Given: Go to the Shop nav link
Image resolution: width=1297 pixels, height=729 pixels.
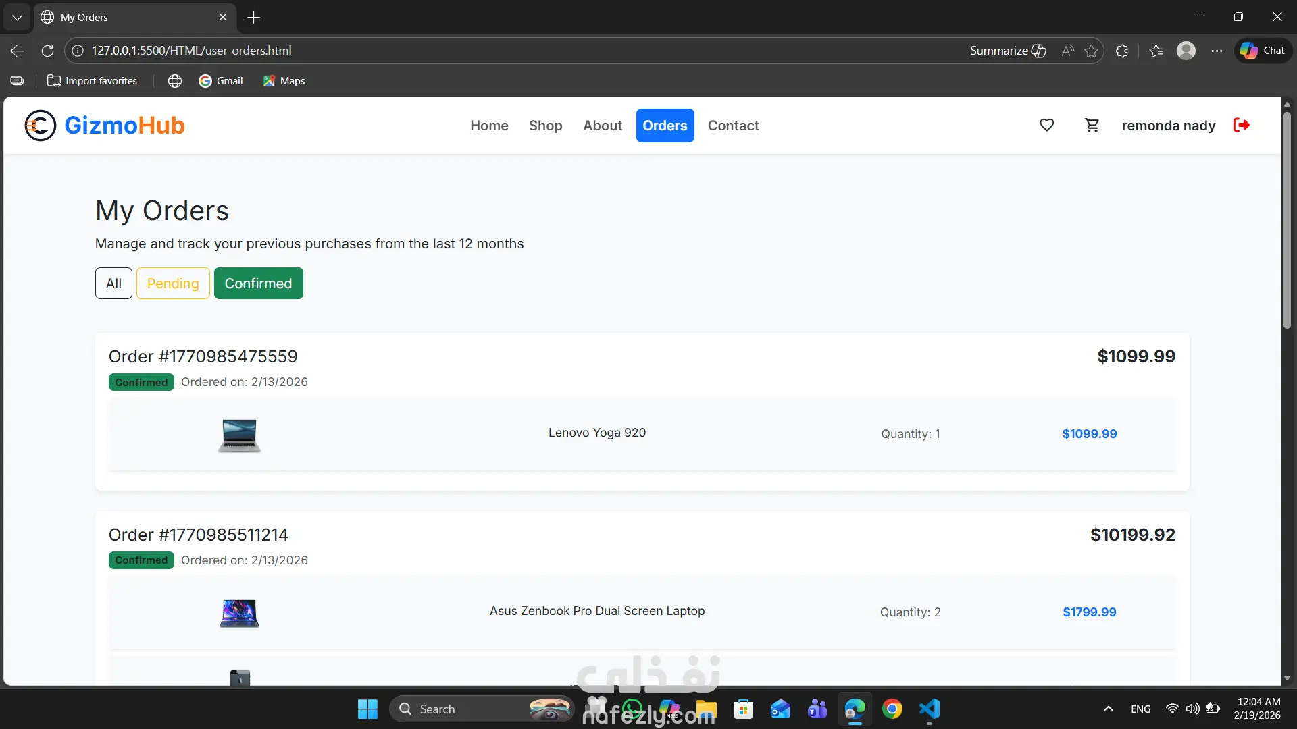Looking at the screenshot, I should [x=545, y=126].
